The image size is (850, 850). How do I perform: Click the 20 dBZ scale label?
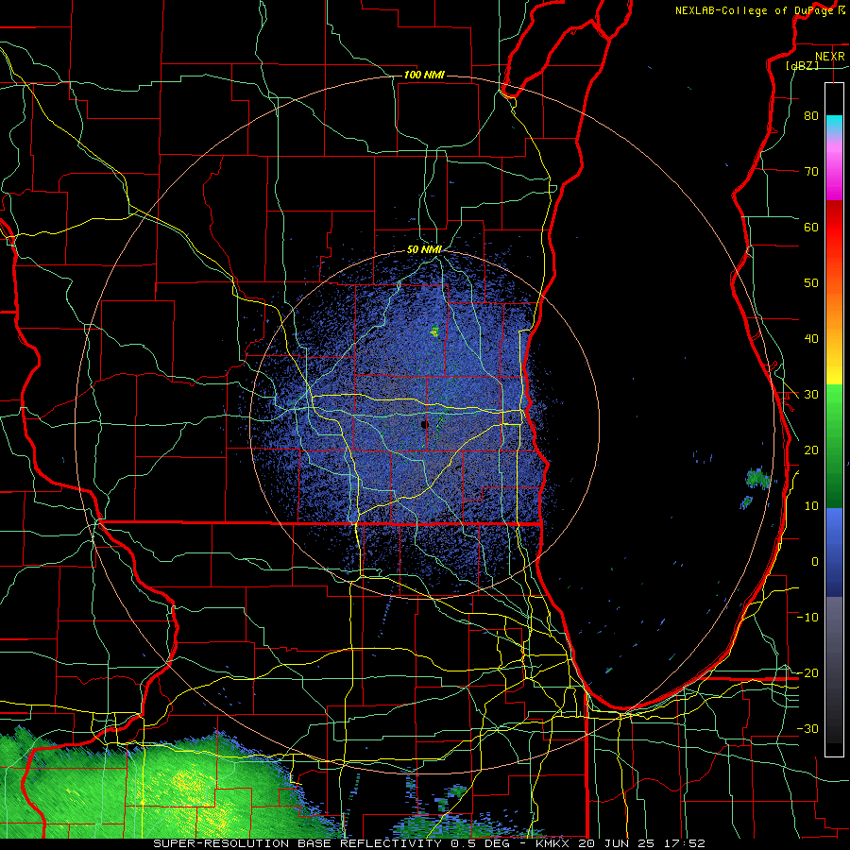[811, 450]
